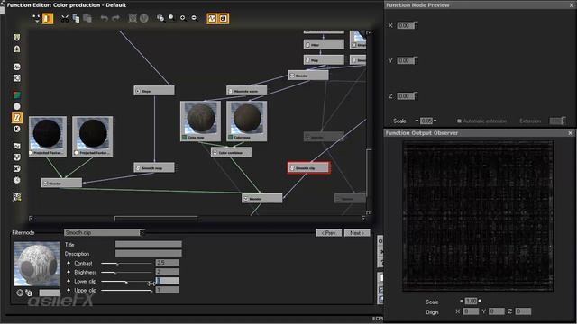Click the left Color map node thumbnail
Image resolution: width=577 pixels, height=324 pixels.
[x=200, y=121]
